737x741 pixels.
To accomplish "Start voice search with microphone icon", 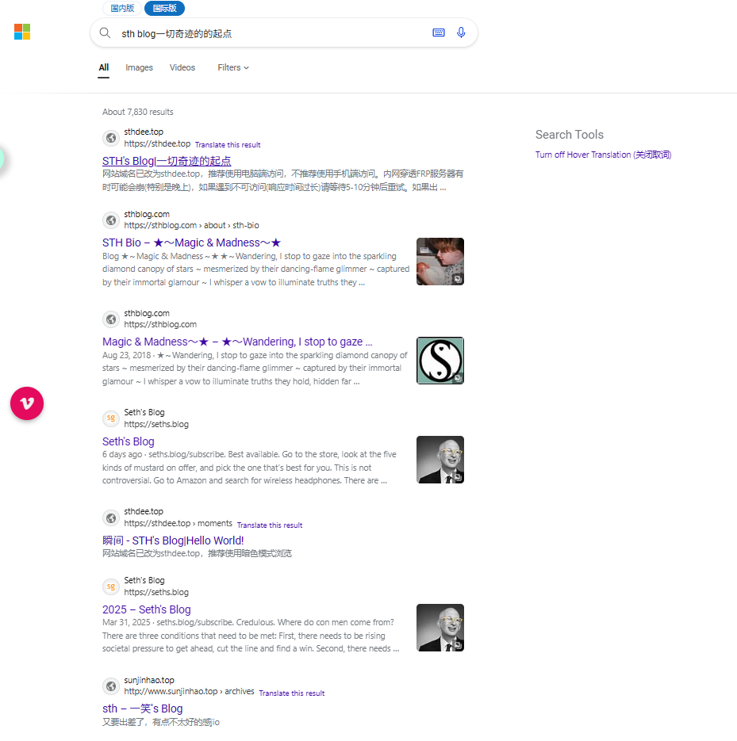I will pos(461,32).
